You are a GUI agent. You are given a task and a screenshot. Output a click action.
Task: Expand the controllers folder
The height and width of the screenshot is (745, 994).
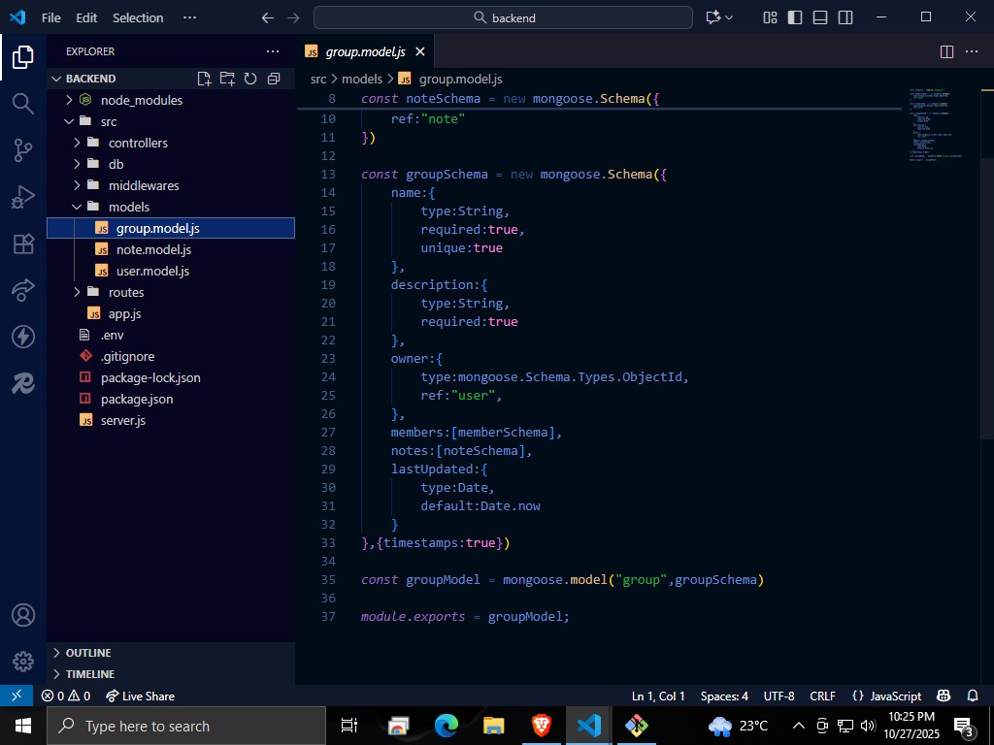point(77,142)
